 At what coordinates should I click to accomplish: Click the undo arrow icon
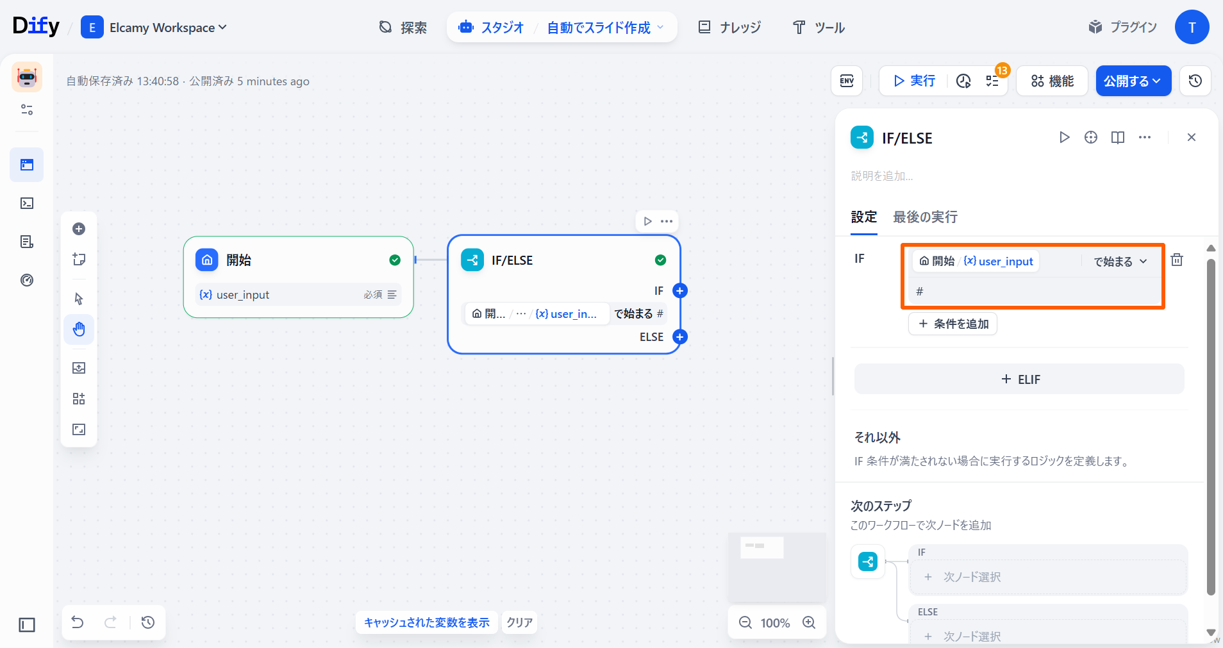[x=78, y=622]
